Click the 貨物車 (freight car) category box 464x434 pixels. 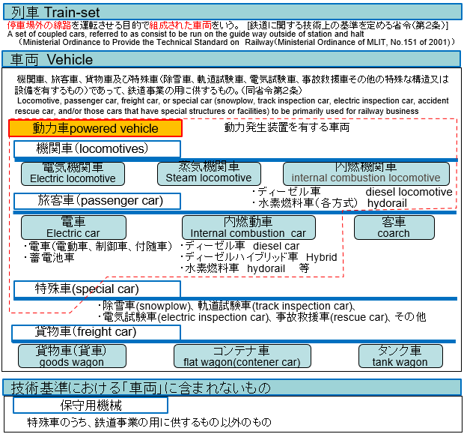(x=97, y=333)
